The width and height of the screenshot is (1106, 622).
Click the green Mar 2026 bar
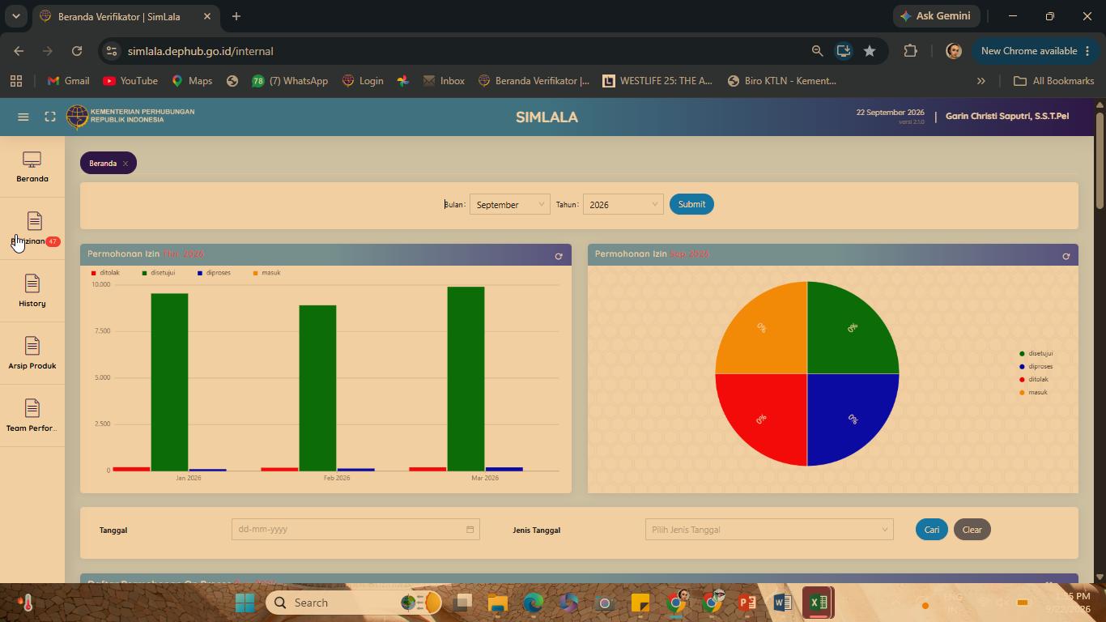[x=466, y=379]
